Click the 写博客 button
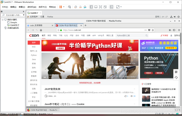Screen dimensions: 182x116 (x=164, y=36)
